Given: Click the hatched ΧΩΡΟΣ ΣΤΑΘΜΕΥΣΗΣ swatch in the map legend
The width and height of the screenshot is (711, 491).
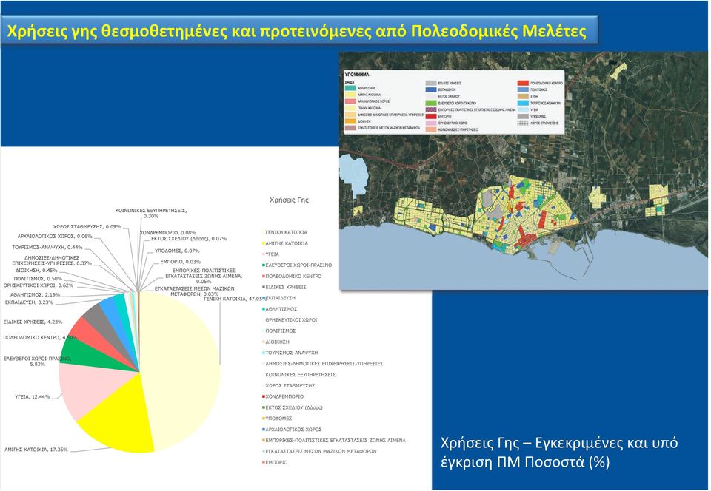Looking at the screenshot, I should tap(523, 123).
